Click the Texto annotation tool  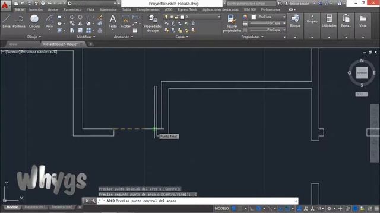[x=113, y=21]
